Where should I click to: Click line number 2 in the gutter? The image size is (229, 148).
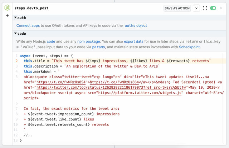[x=16, y=61]
